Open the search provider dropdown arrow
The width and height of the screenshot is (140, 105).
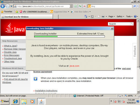[x=138, y=6]
